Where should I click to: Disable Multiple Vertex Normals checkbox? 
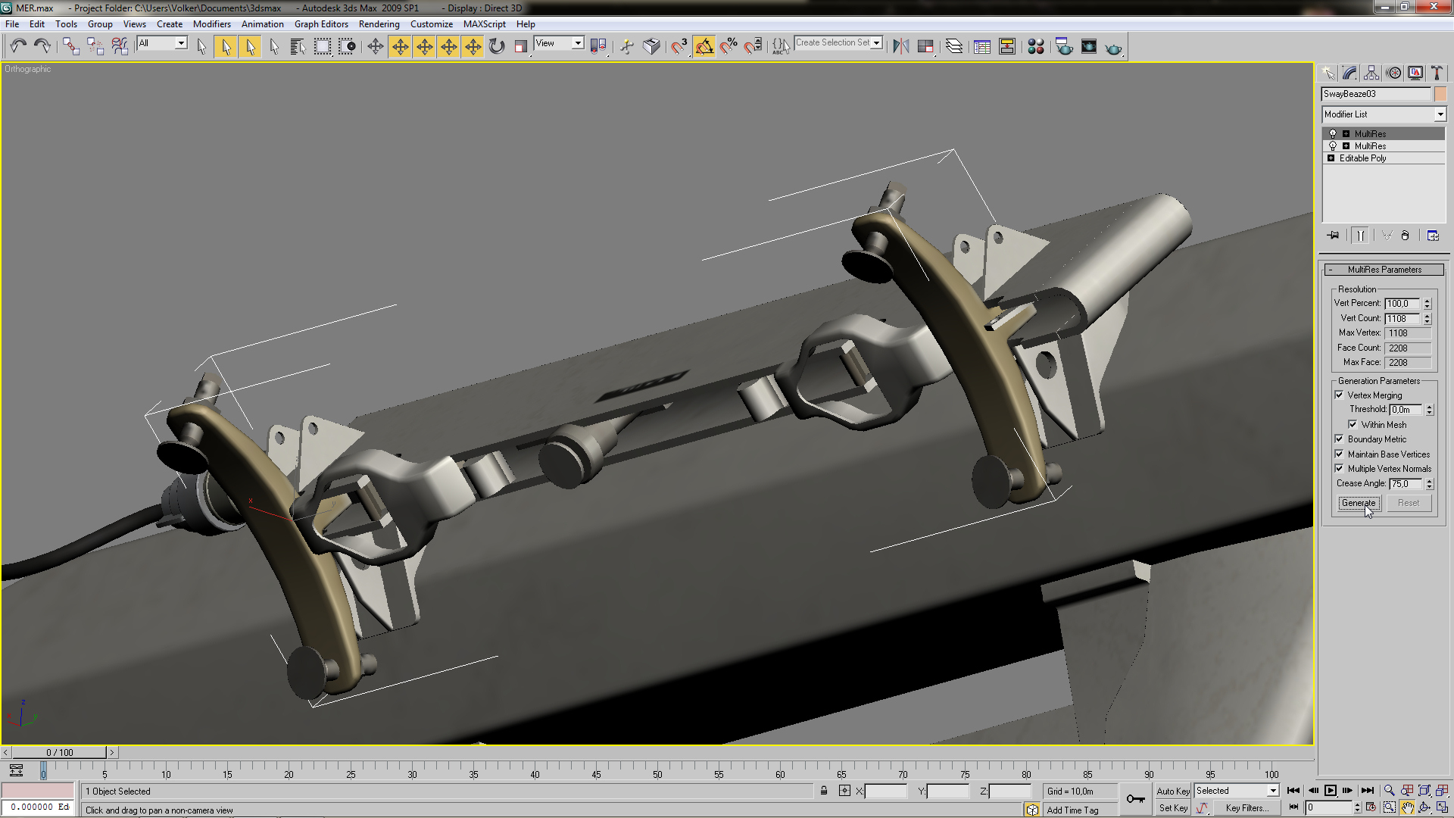tap(1339, 469)
